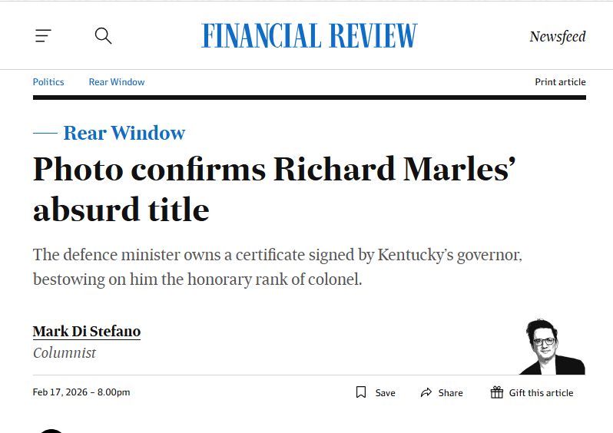This screenshot has height=433, width=613.
Task: Open author Mark Di Stefano's profile
Action: [87, 332]
